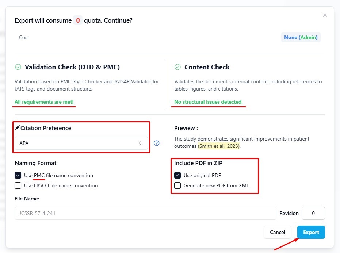The width and height of the screenshot is (340, 253).
Task: Toggle Use PMC file name convention checkbox
Action: point(18,175)
